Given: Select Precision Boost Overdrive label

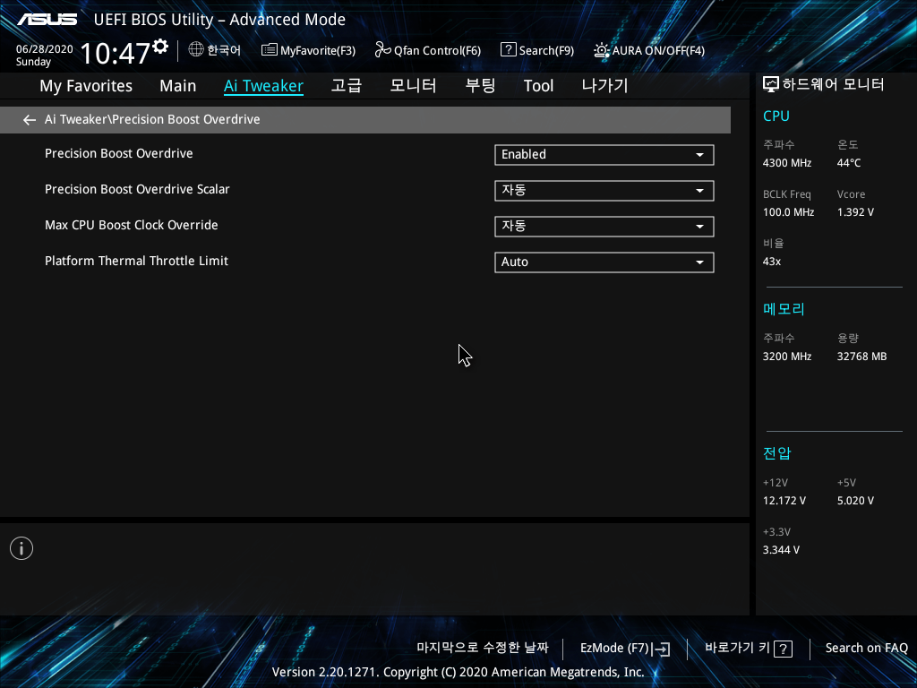Looking at the screenshot, I should coord(119,154).
